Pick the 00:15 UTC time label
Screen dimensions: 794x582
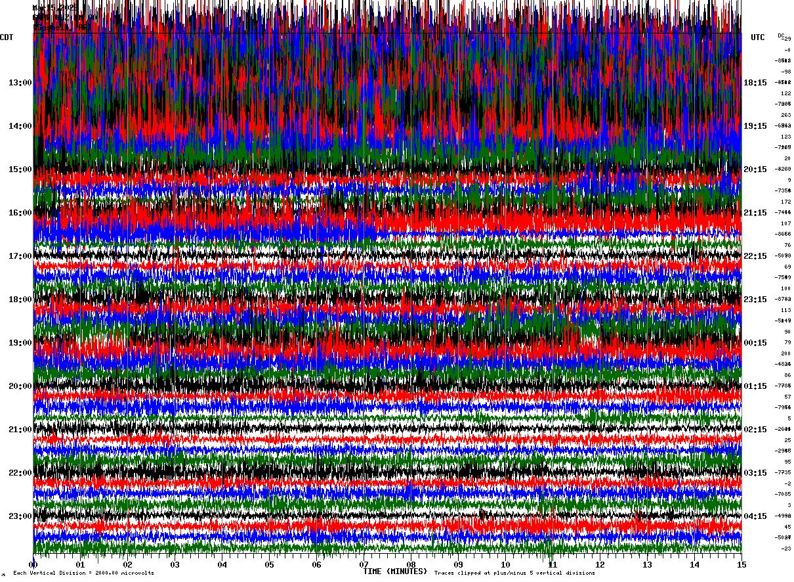click(755, 343)
